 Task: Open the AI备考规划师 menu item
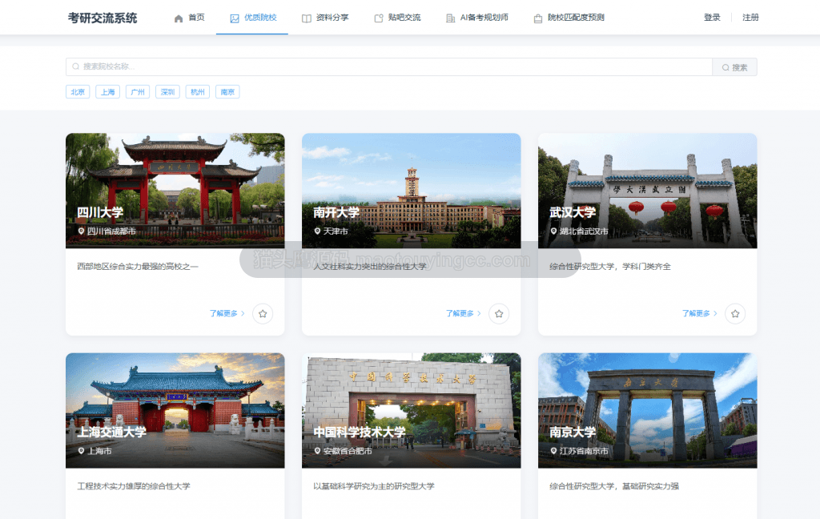(x=476, y=18)
